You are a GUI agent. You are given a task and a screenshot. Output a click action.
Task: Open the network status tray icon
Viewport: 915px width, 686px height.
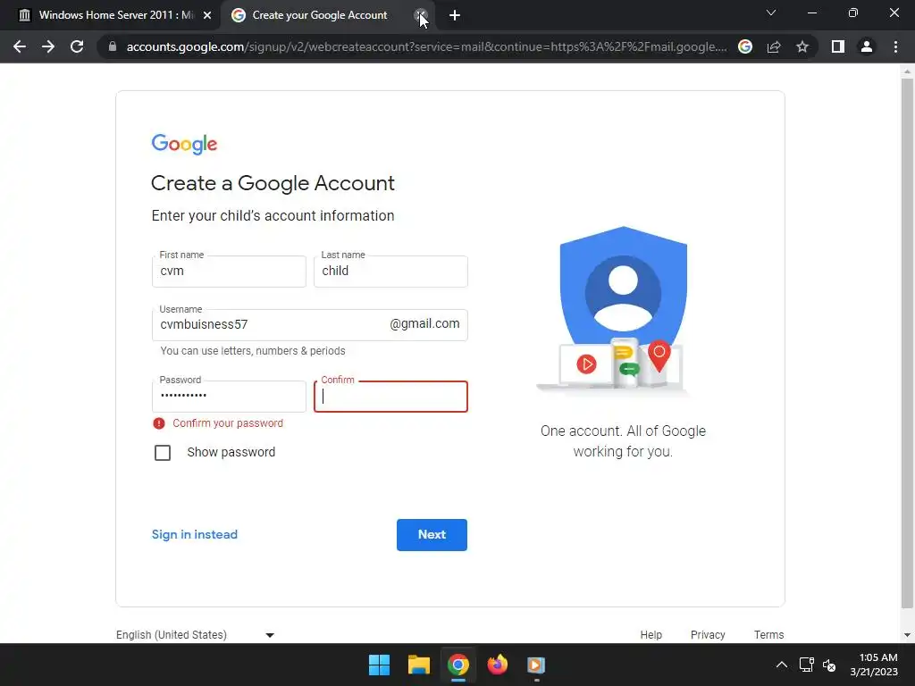coord(807,665)
